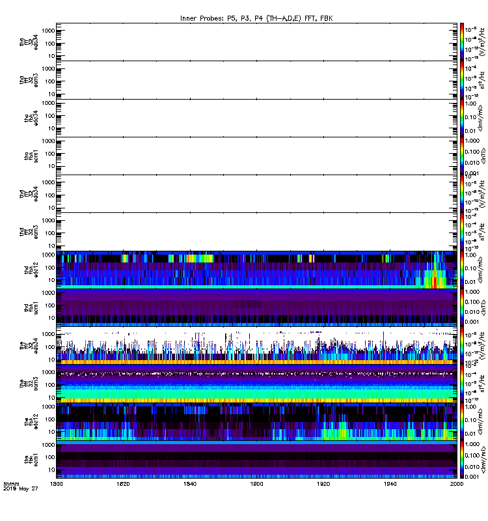Click the color bar beside thd fff scm3 panel
The image size is (488, 521).
point(461,232)
